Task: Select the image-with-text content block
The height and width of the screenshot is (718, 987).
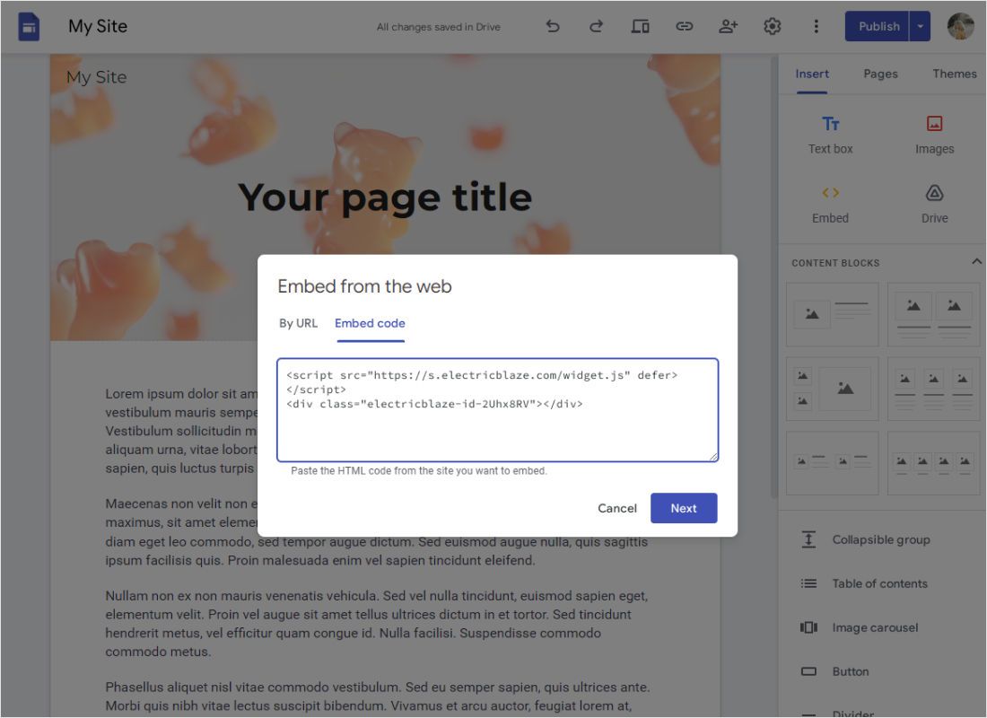Action: pos(832,314)
